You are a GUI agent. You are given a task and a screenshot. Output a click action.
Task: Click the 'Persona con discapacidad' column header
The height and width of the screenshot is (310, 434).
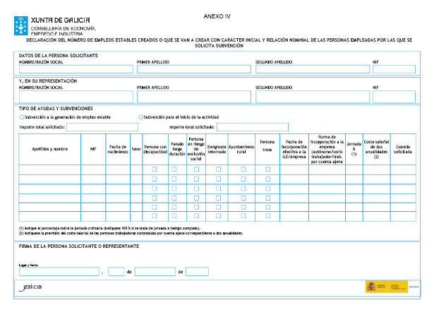pos(155,149)
